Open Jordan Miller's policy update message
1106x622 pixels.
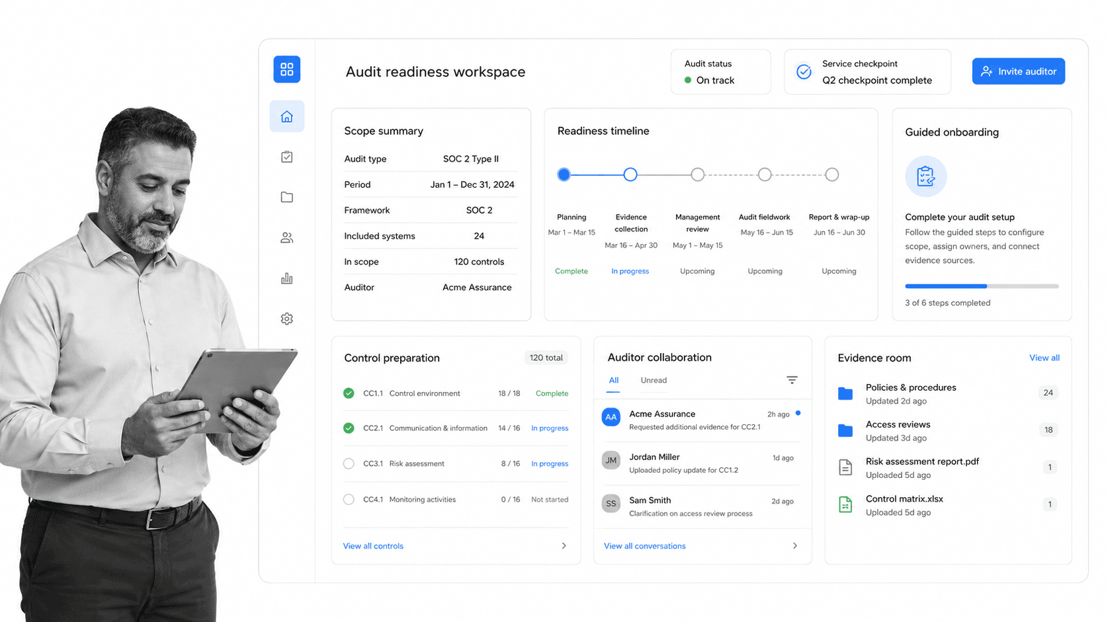(683, 471)
